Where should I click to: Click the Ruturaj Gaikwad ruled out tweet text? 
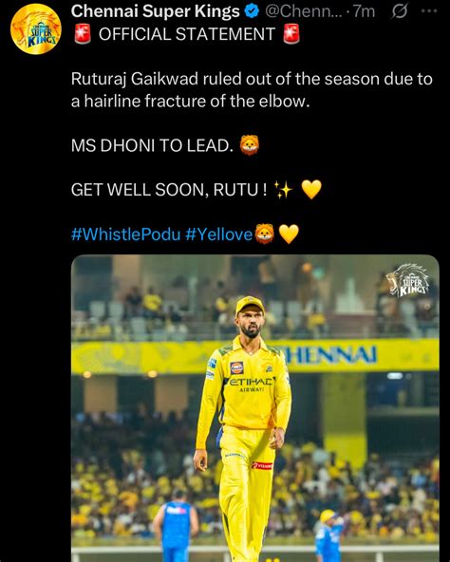252,90
